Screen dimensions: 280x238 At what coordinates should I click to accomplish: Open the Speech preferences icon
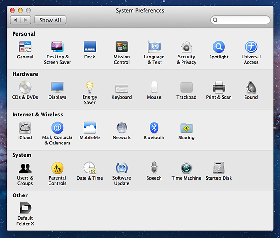point(154,168)
